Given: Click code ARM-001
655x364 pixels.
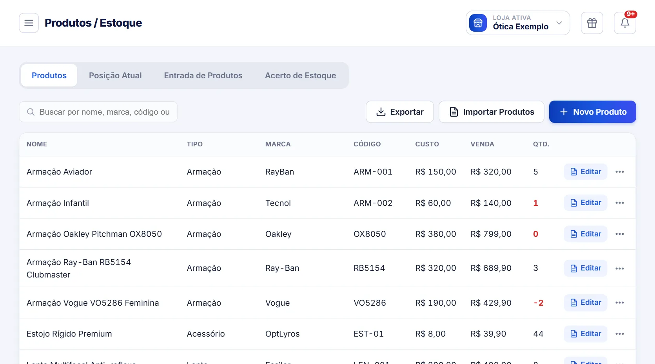Looking at the screenshot, I should point(373,172).
